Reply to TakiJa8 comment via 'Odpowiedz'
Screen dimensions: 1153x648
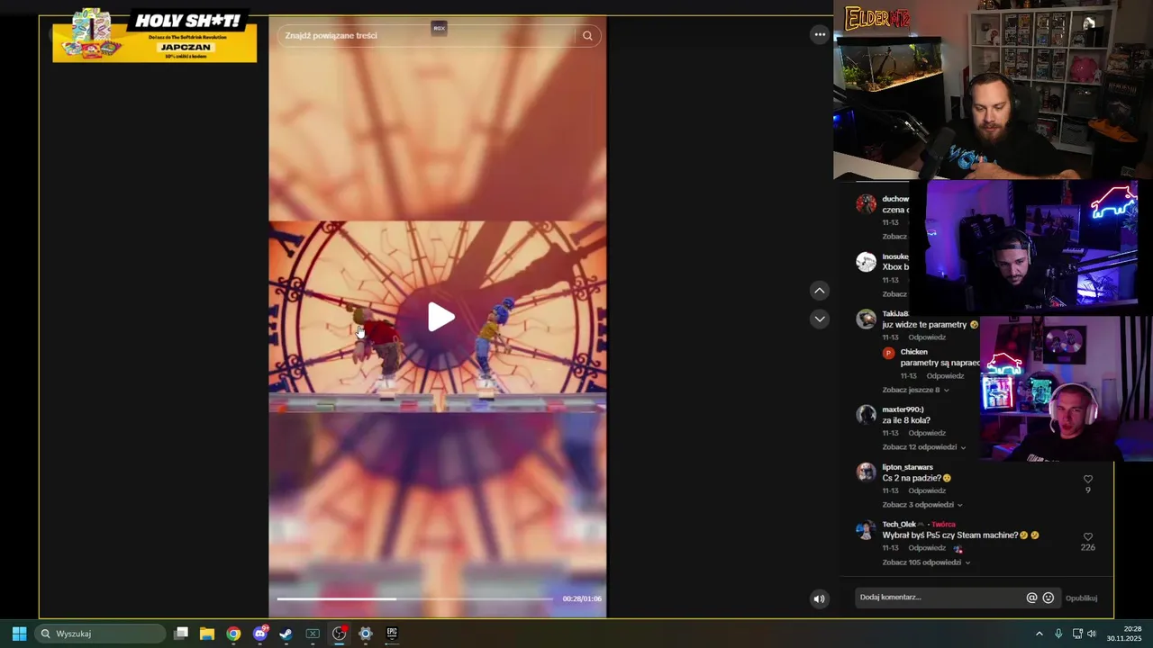pyautogui.click(x=927, y=337)
